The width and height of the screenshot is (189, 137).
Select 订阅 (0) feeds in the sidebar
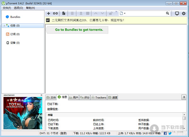tap(13, 34)
